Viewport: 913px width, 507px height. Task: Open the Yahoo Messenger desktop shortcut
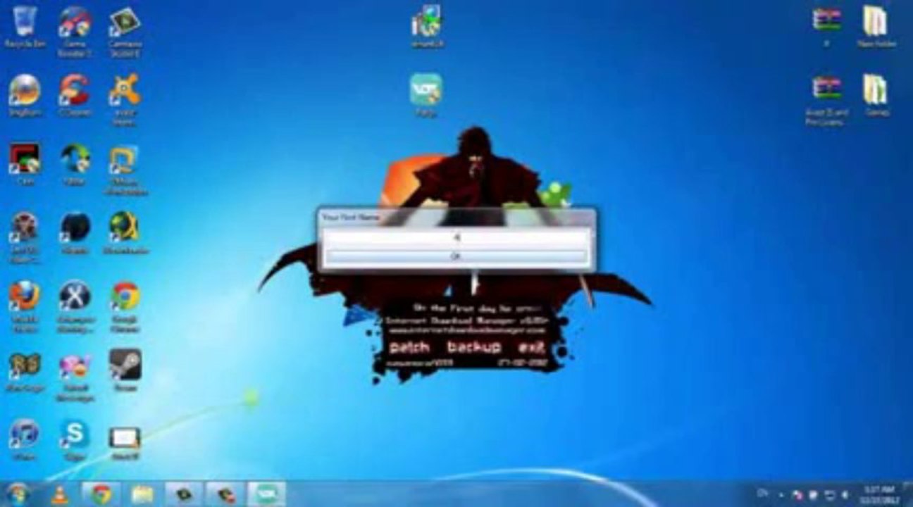(75, 375)
